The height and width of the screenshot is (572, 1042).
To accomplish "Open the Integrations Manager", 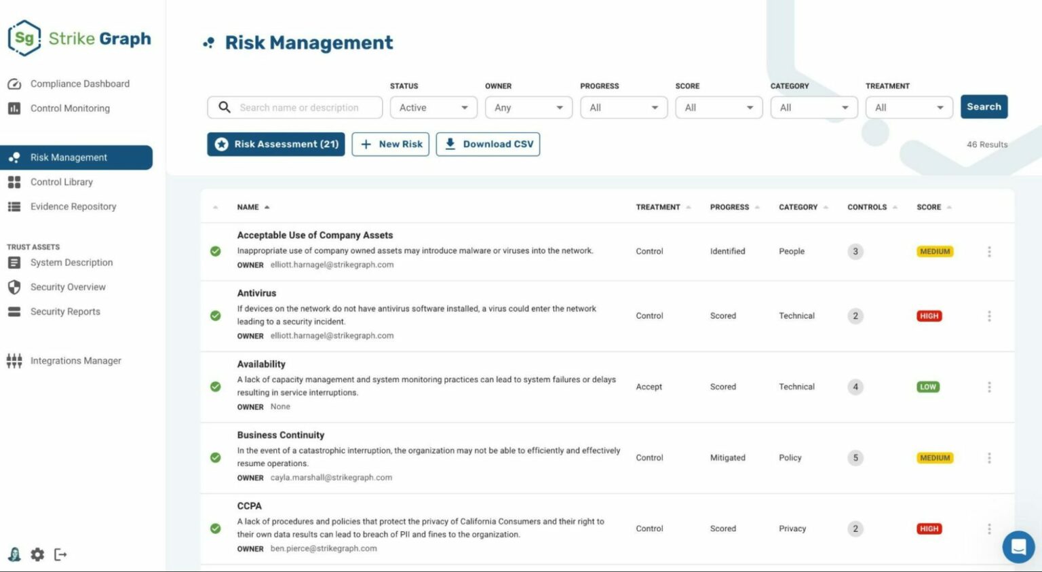I will (75, 360).
